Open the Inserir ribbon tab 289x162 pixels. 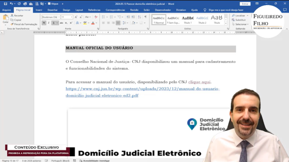click(39, 10)
